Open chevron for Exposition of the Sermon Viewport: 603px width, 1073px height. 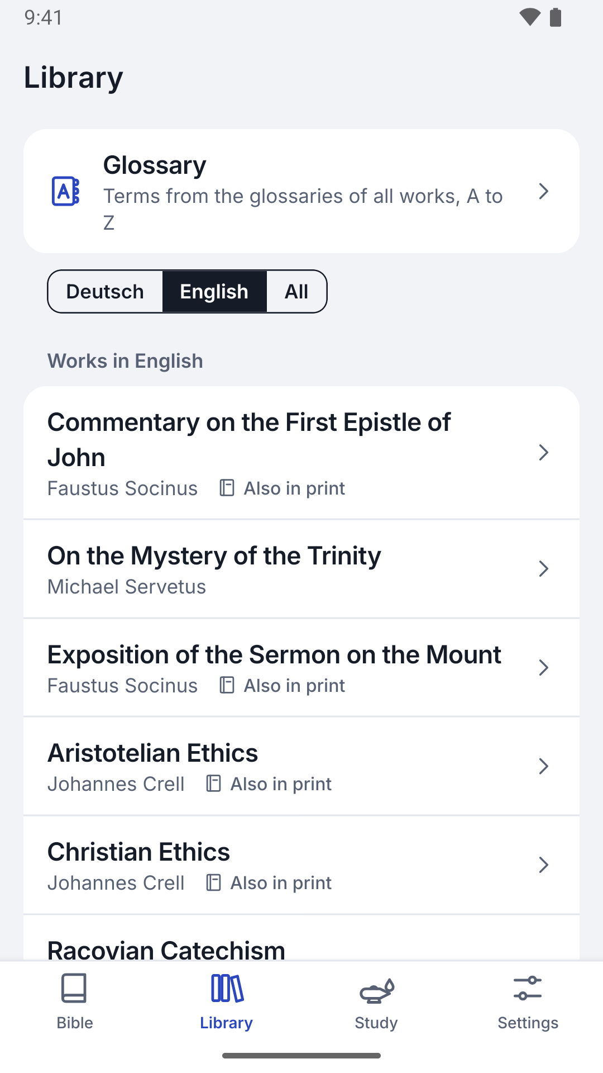(544, 667)
